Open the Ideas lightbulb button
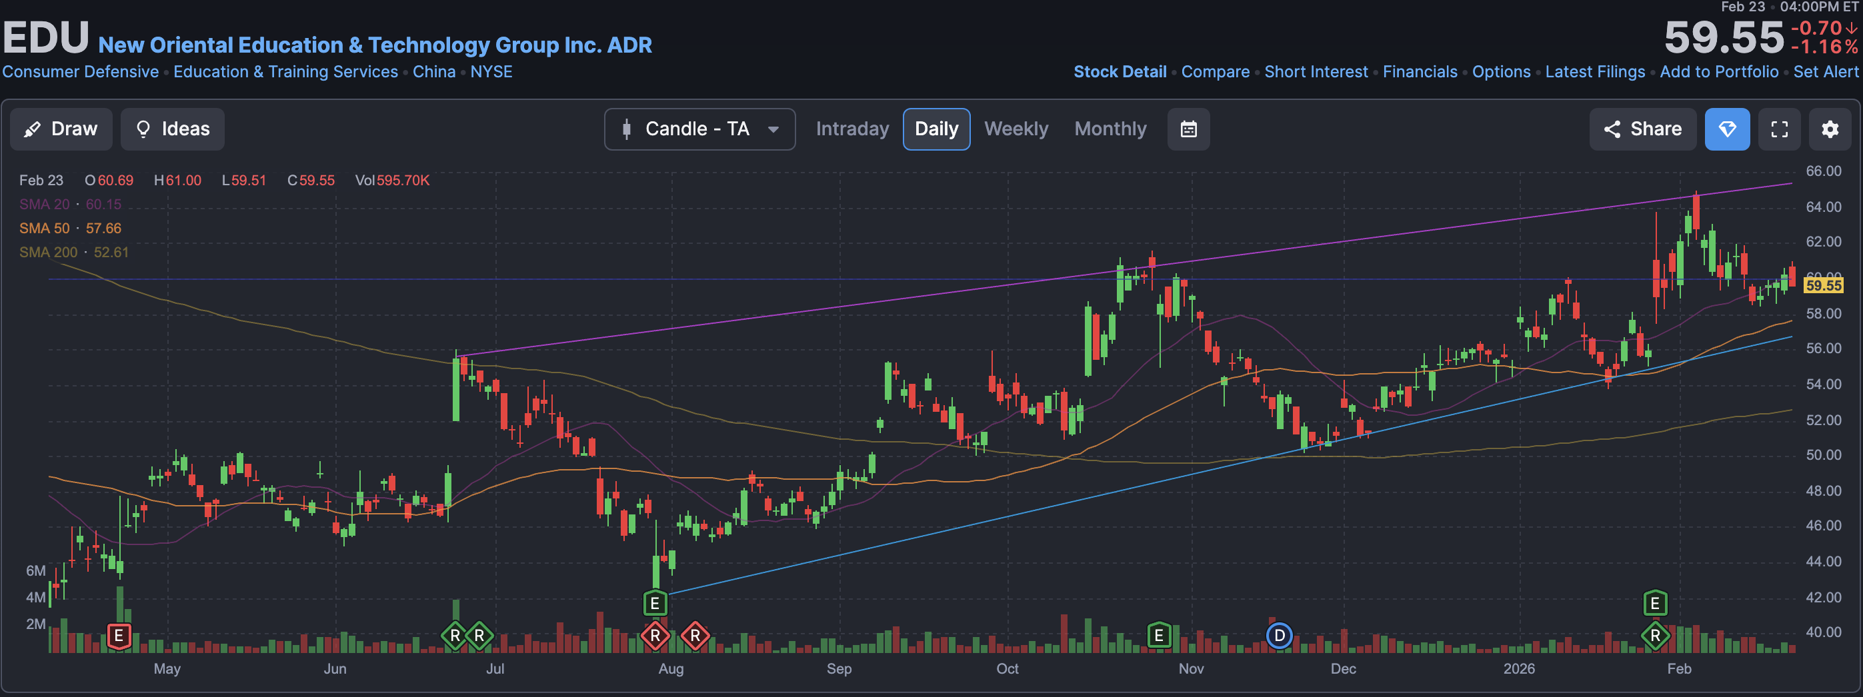The image size is (1863, 697). click(172, 129)
